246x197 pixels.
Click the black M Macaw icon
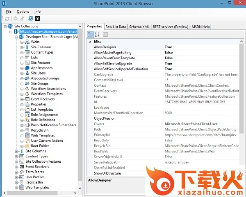point(37,18)
